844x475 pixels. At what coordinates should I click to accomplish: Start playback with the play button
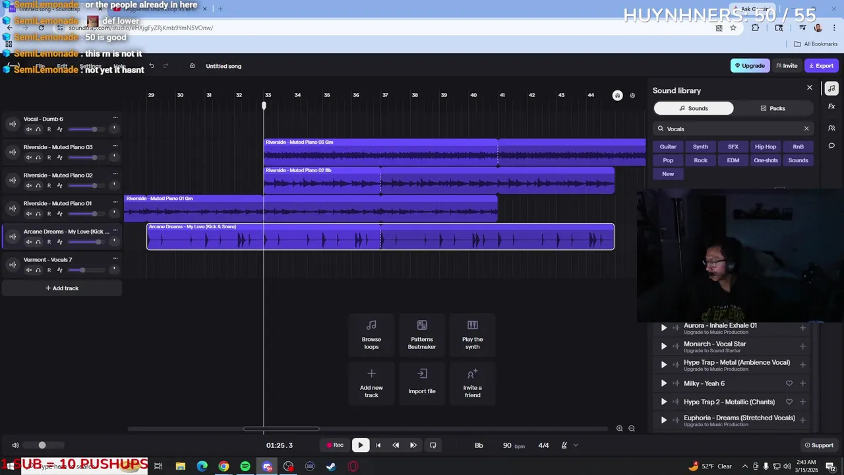pos(360,445)
